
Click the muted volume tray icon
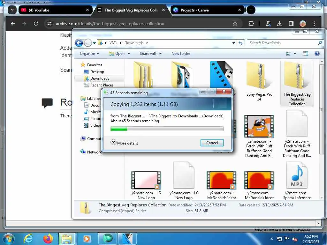pos(295,239)
